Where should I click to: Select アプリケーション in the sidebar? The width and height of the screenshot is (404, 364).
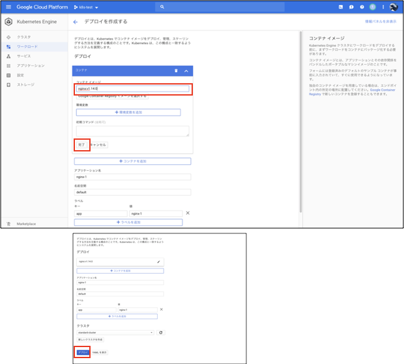tap(31, 66)
